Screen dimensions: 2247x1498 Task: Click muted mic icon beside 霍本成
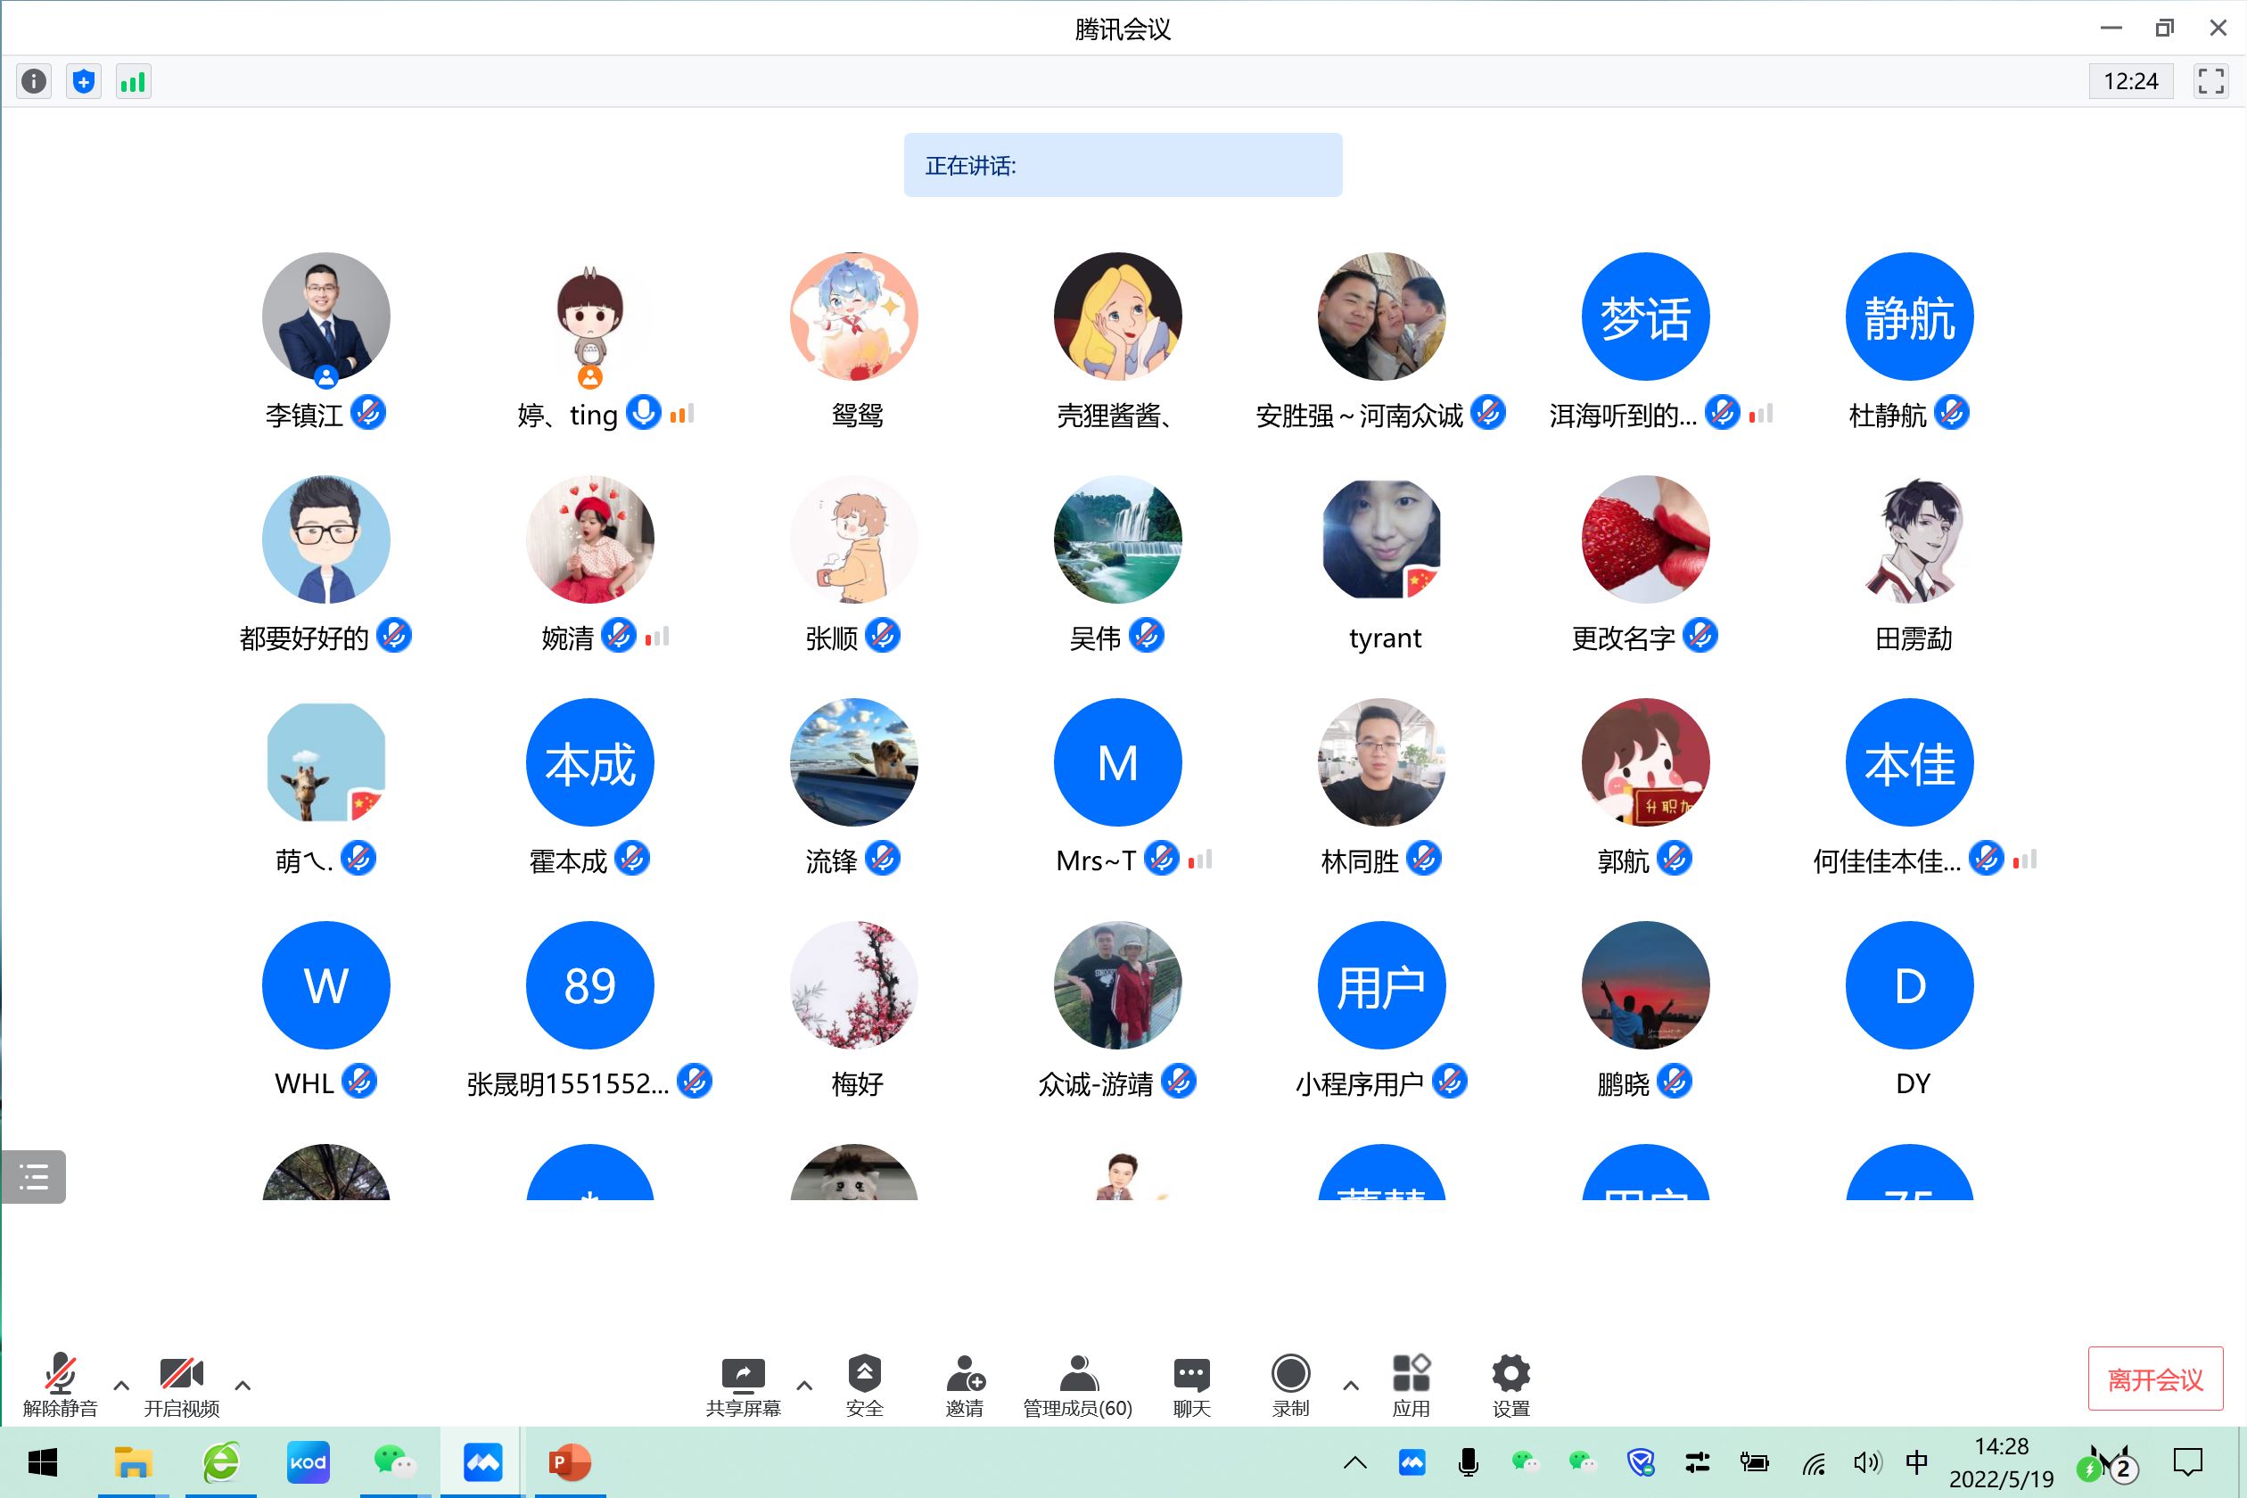(x=631, y=858)
